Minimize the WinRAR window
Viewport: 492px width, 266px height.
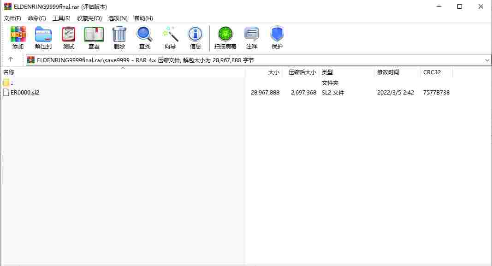coord(439,6)
